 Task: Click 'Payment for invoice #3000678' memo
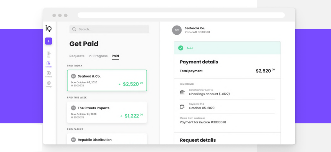point(203,122)
